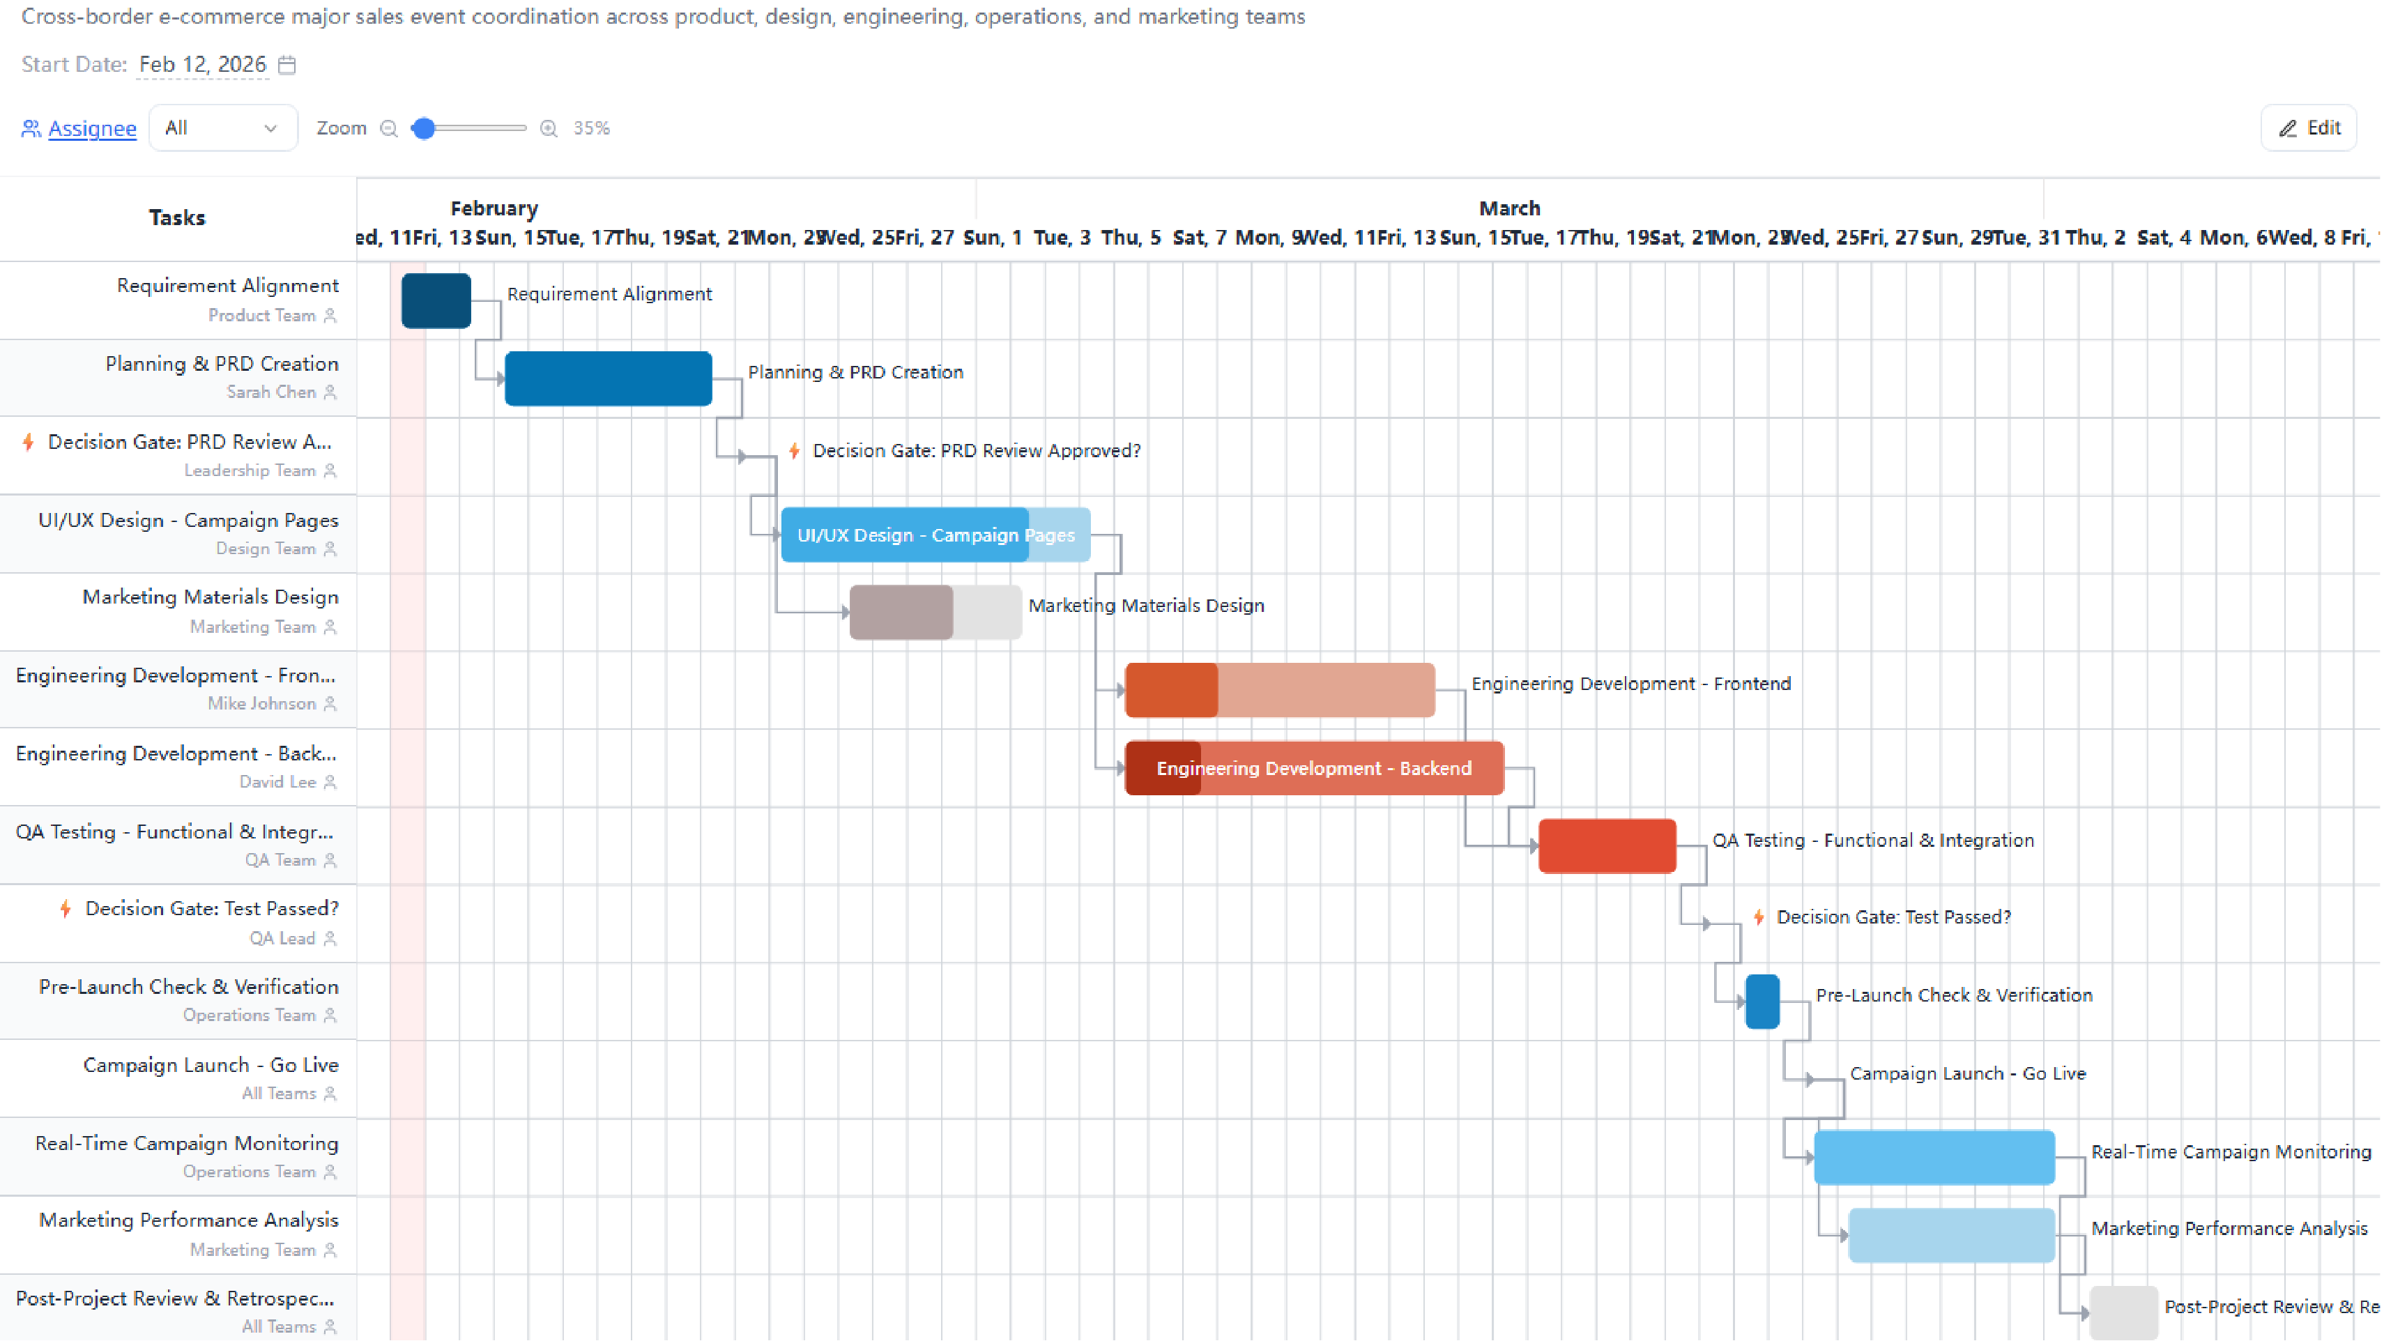Click the Real-Time Campaign Monitoring bar
The width and height of the screenshot is (2384, 1341).
pyautogui.click(x=1934, y=1157)
